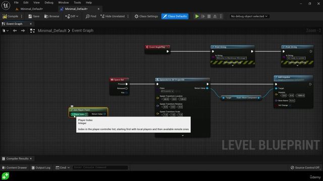Image resolution: width=323 pixels, height=181 pixels.
Task: Close the Compiler Results panel
Action: pos(31,159)
